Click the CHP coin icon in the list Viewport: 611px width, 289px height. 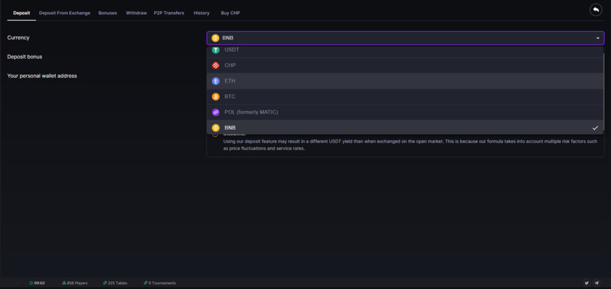(216, 66)
